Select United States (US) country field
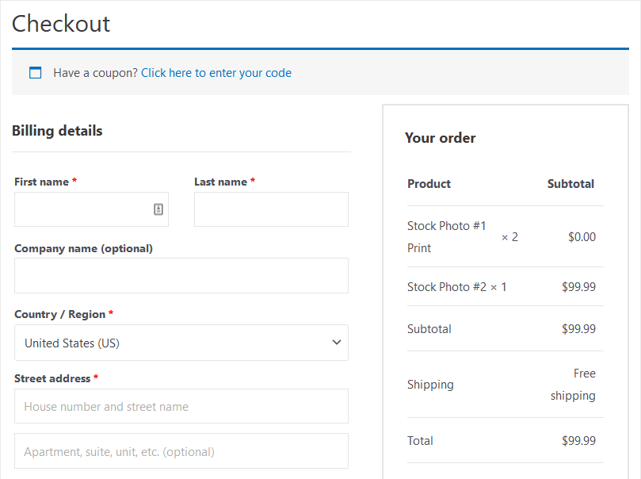This screenshot has height=479, width=641. pyautogui.click(x=181, y=342)
